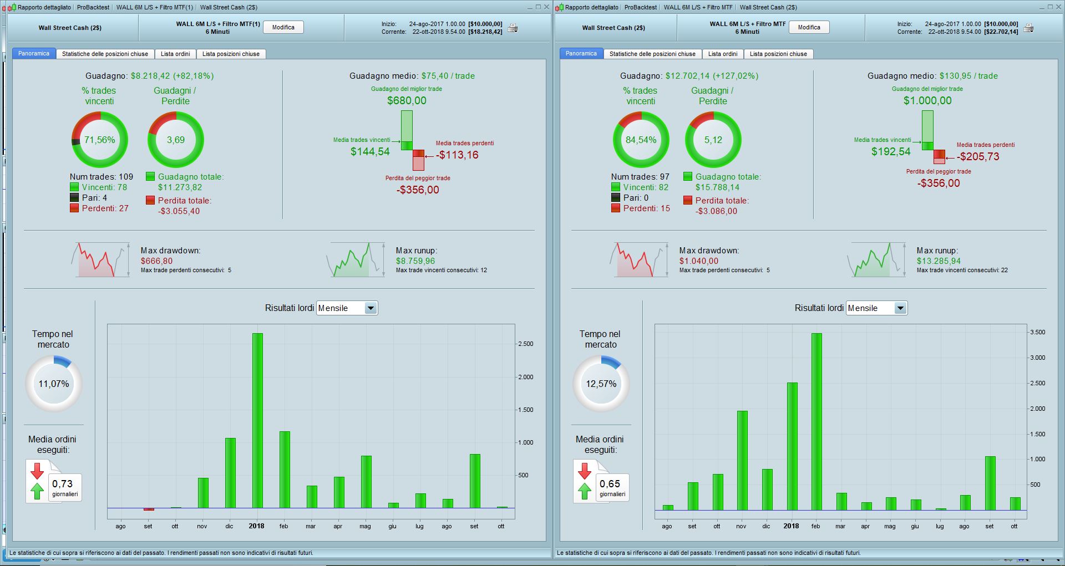This screenshot has width=1065, height=566.
Task: Click '$666,80' max drawdown value
Action: tap(156, 261)
